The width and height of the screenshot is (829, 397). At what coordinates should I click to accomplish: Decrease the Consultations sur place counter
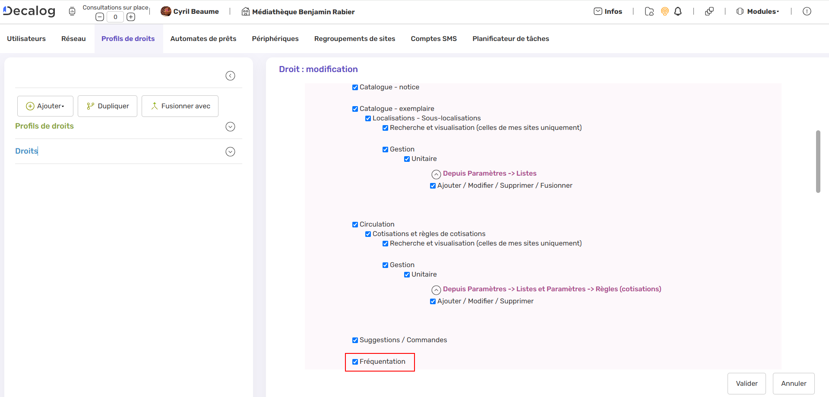coord(100,17)
